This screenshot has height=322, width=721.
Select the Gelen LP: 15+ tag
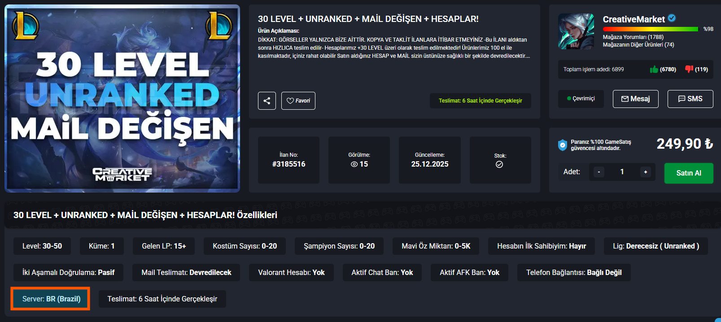pyautogui.click(x=164, y=246)
